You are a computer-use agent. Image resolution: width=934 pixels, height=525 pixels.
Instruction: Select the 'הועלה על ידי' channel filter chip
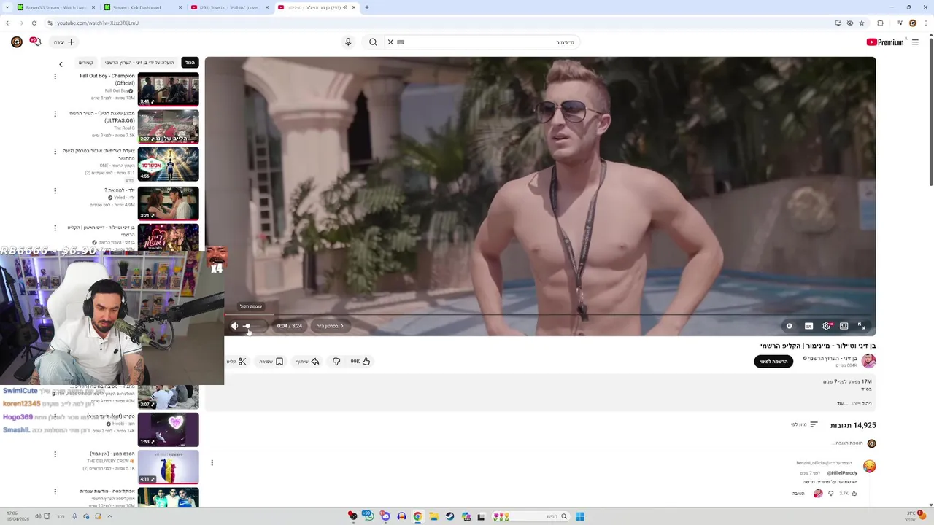pyautogui.click(x=139, y=63)
